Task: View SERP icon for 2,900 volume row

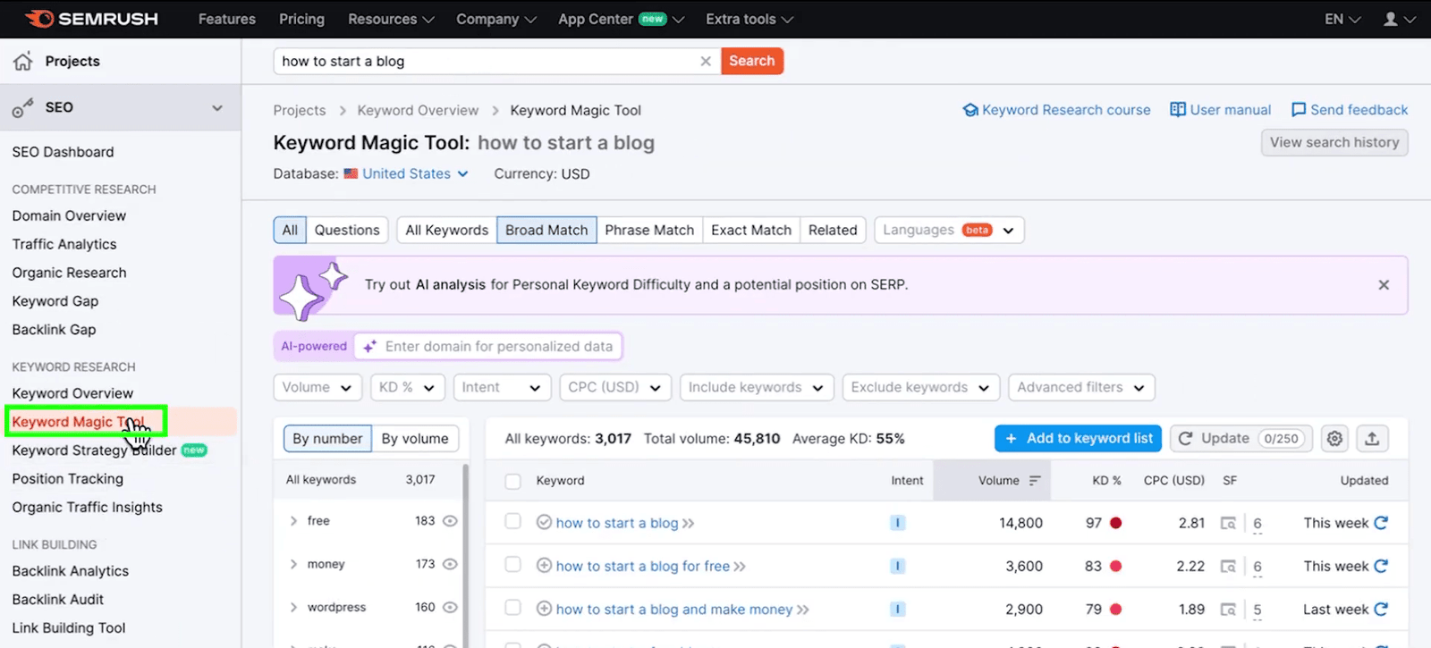Action: (x=1229, y=610)
